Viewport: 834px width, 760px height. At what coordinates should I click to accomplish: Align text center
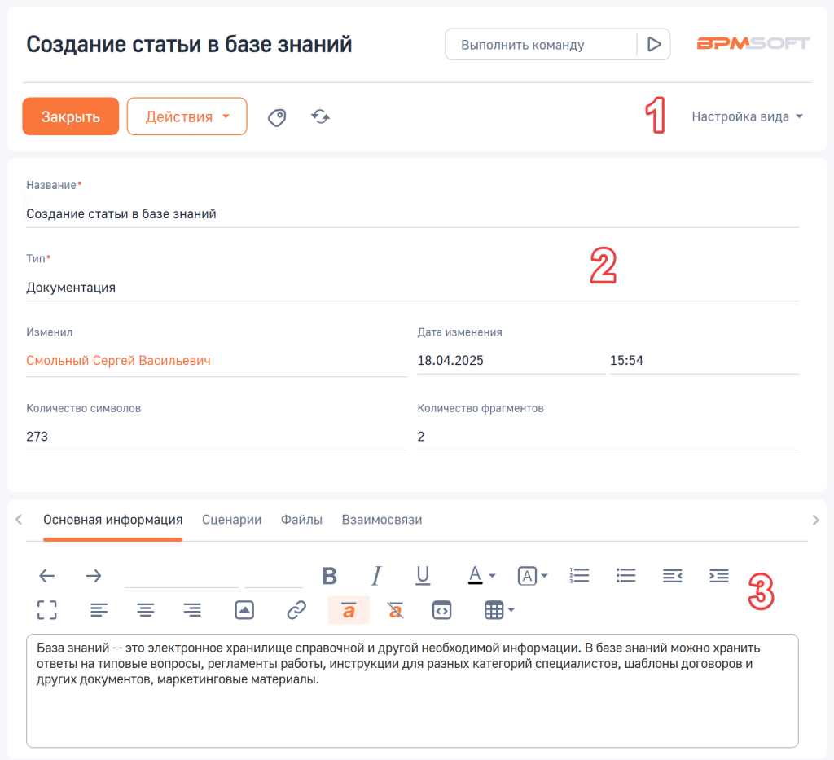tap(146, 610)
